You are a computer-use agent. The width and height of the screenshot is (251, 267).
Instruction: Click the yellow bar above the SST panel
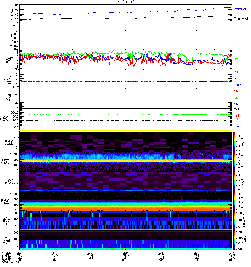125,130
